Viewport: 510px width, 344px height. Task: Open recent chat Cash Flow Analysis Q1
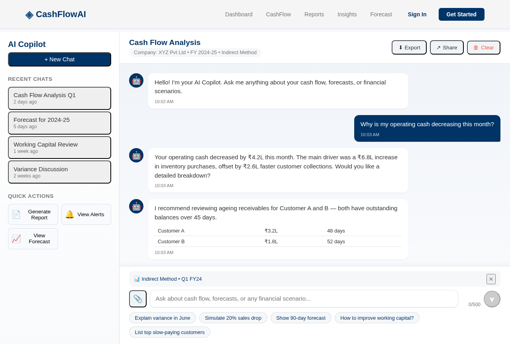(x=59, y=98)
